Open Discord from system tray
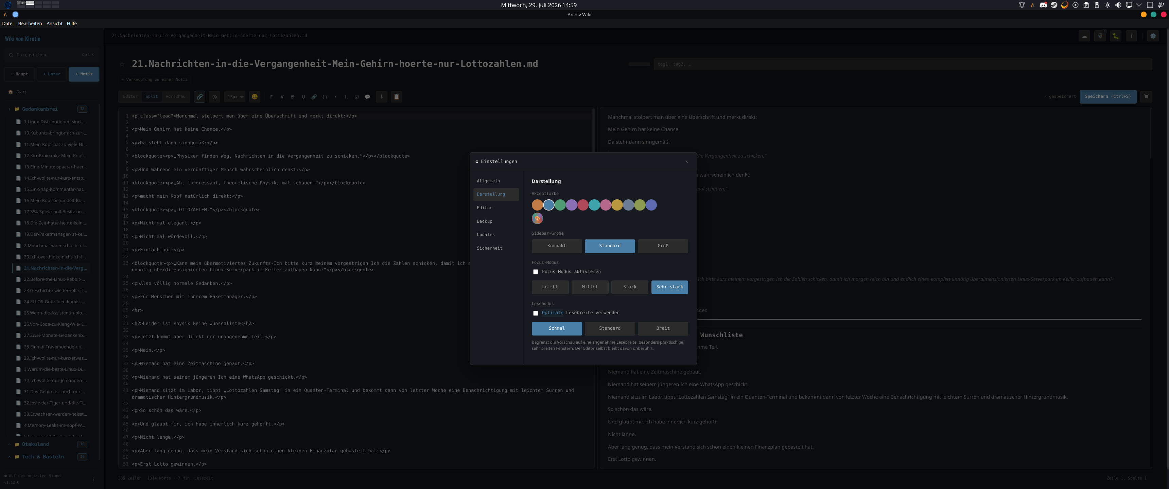 [x=1043, y=5]
